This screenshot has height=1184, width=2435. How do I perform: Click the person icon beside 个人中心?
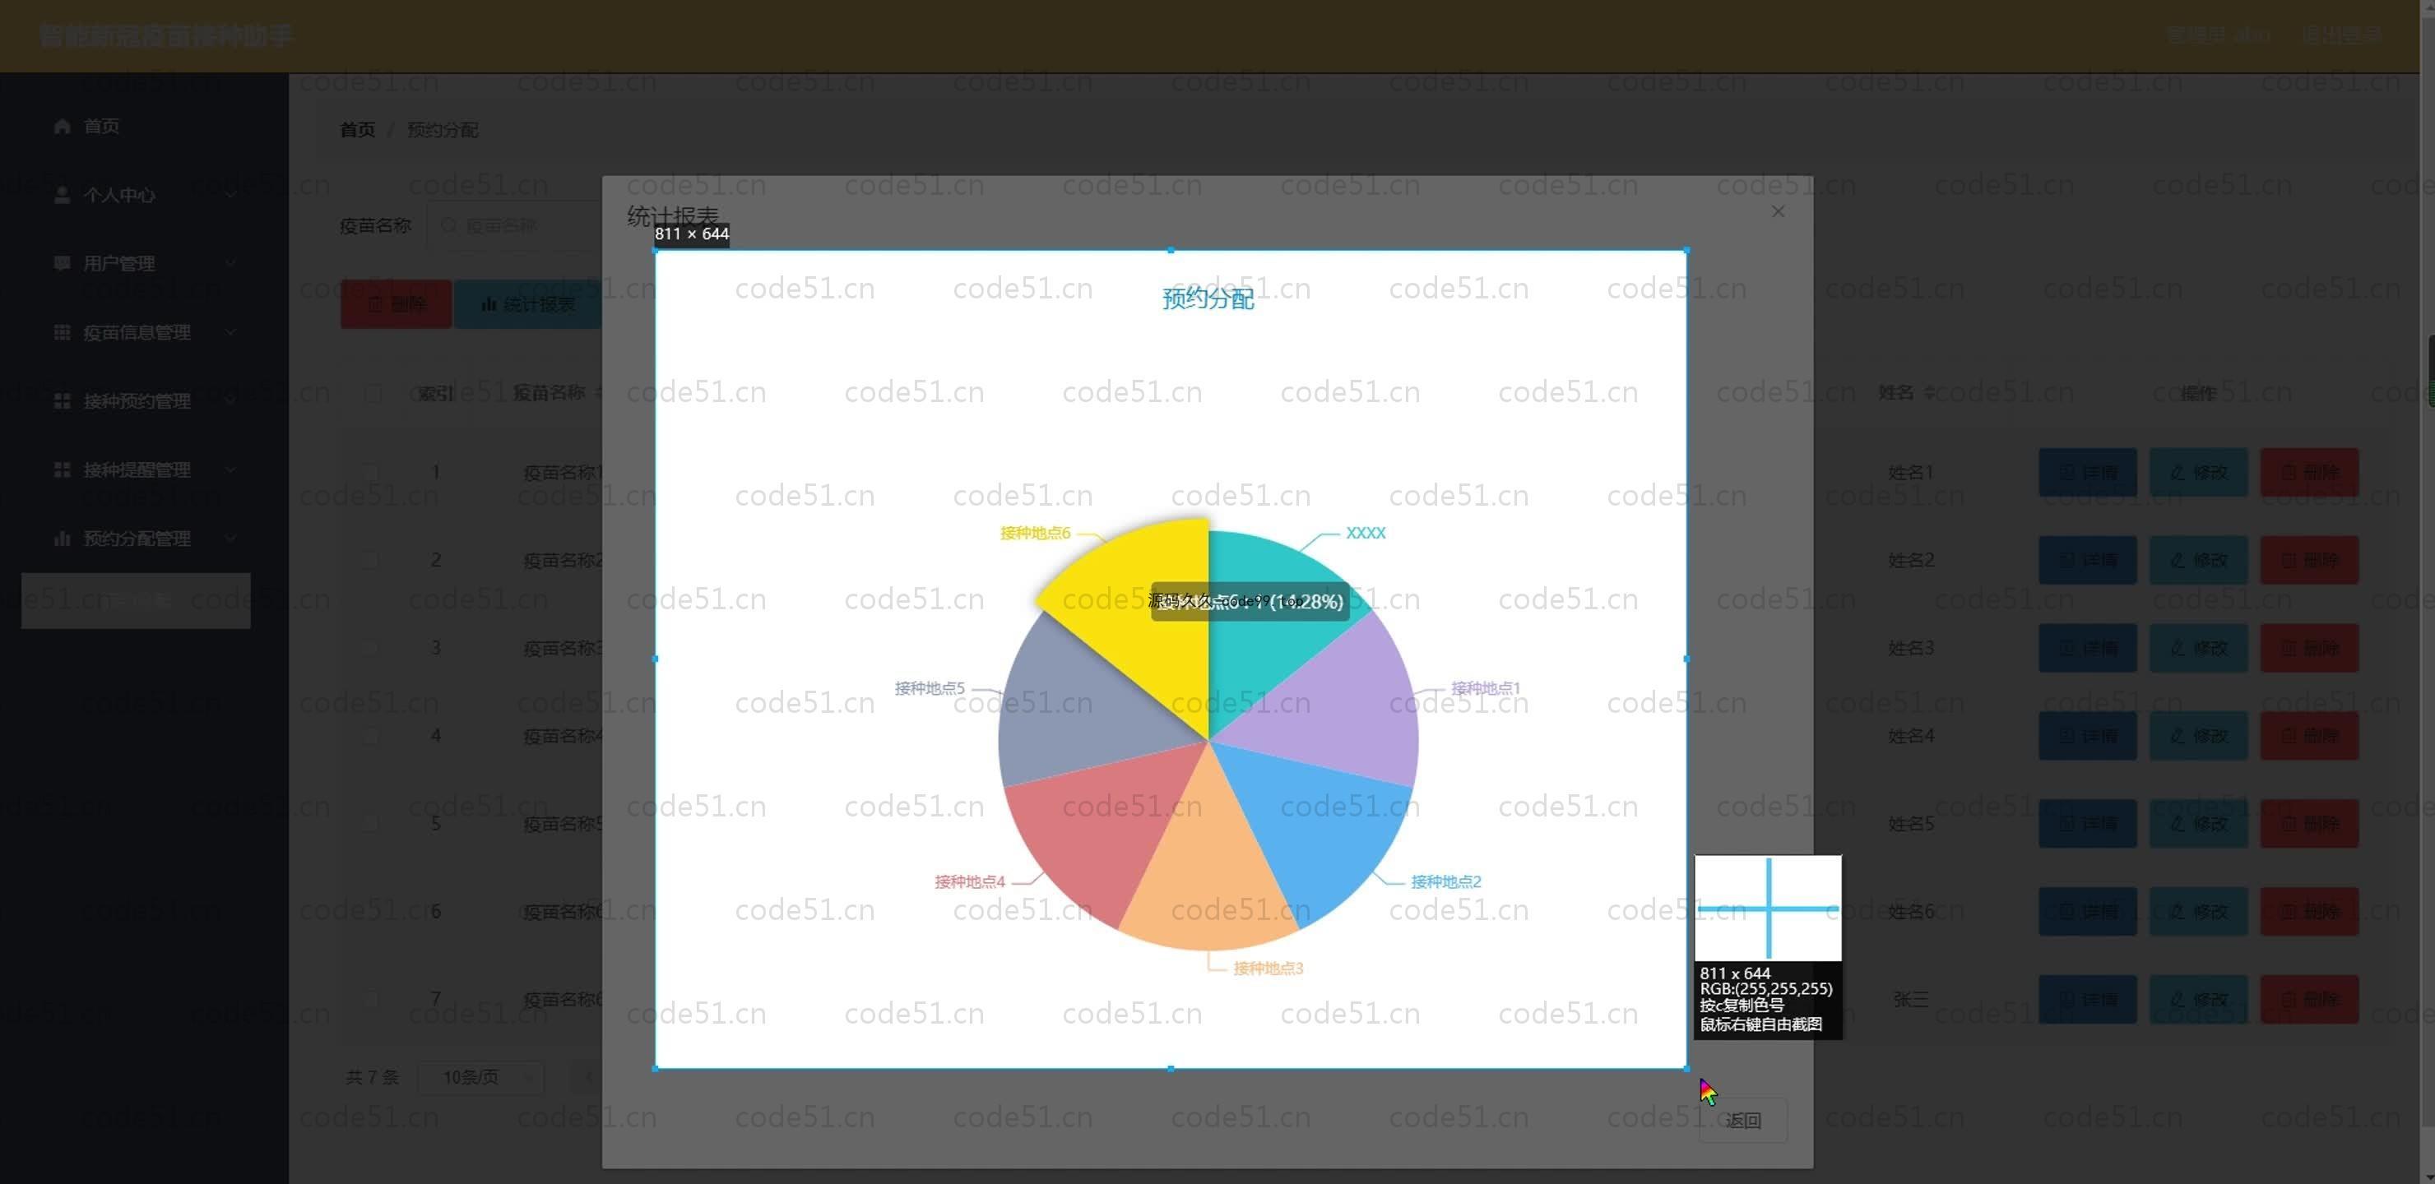tap(63, 196)
